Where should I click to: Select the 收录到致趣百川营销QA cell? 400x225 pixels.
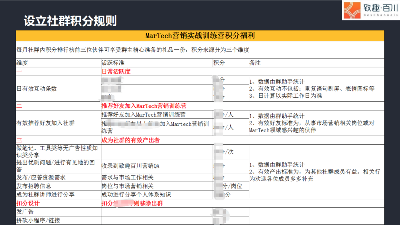tap(130, 166)
